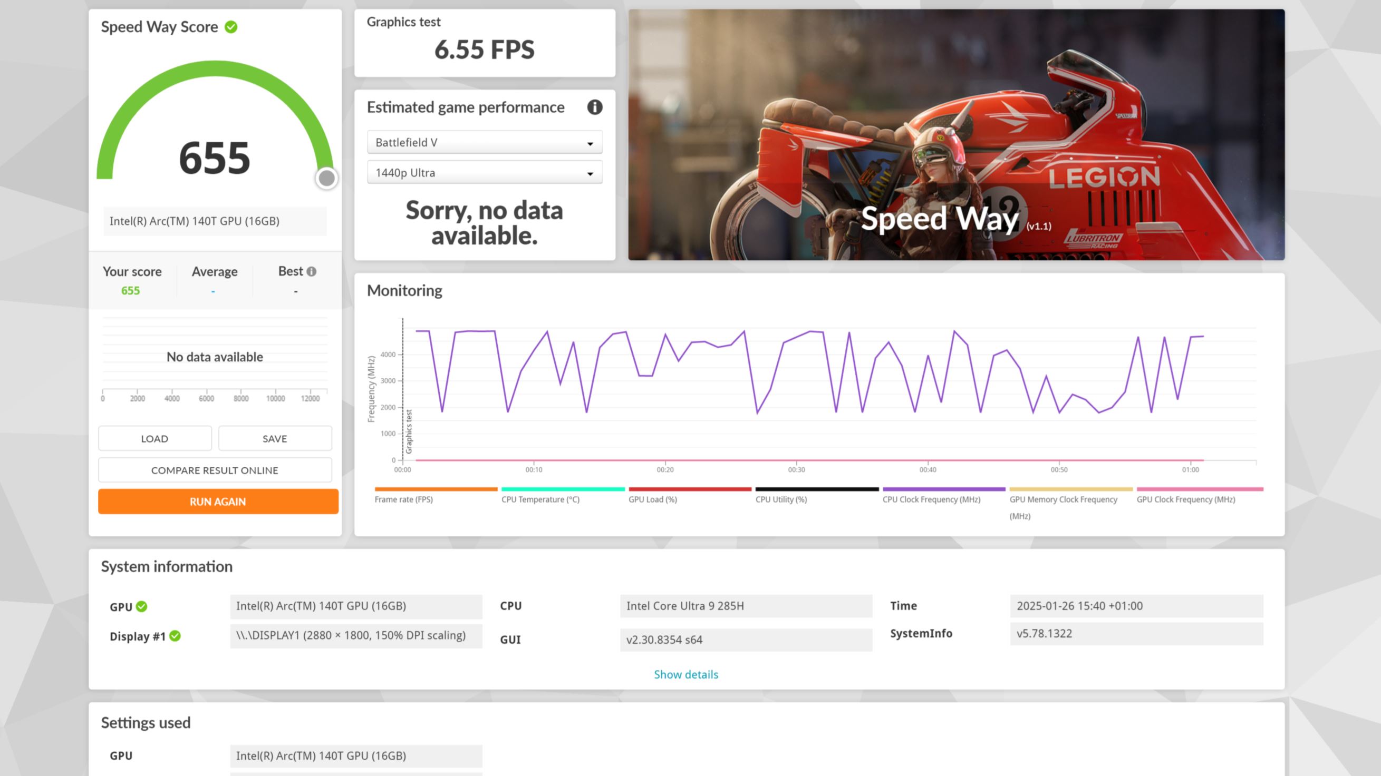Click info icon next to Estimated game performance
1381x776 pixels.
click(595, 107)
